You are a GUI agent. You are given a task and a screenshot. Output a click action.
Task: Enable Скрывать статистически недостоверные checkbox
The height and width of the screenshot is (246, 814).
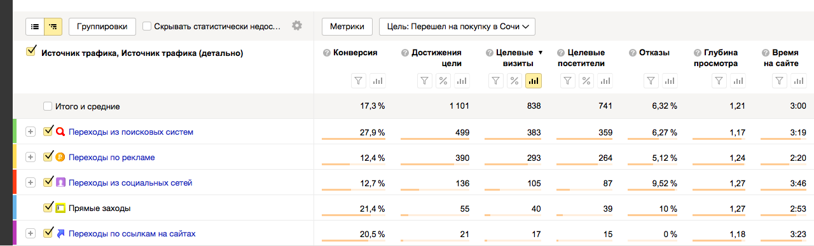147,27
